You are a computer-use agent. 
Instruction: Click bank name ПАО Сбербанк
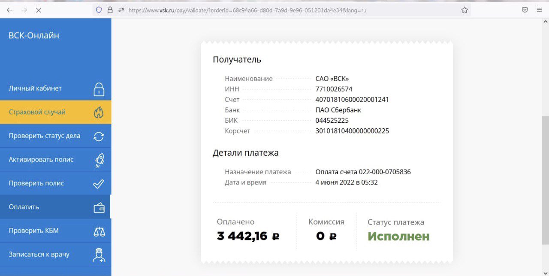(x=338, y=110)
